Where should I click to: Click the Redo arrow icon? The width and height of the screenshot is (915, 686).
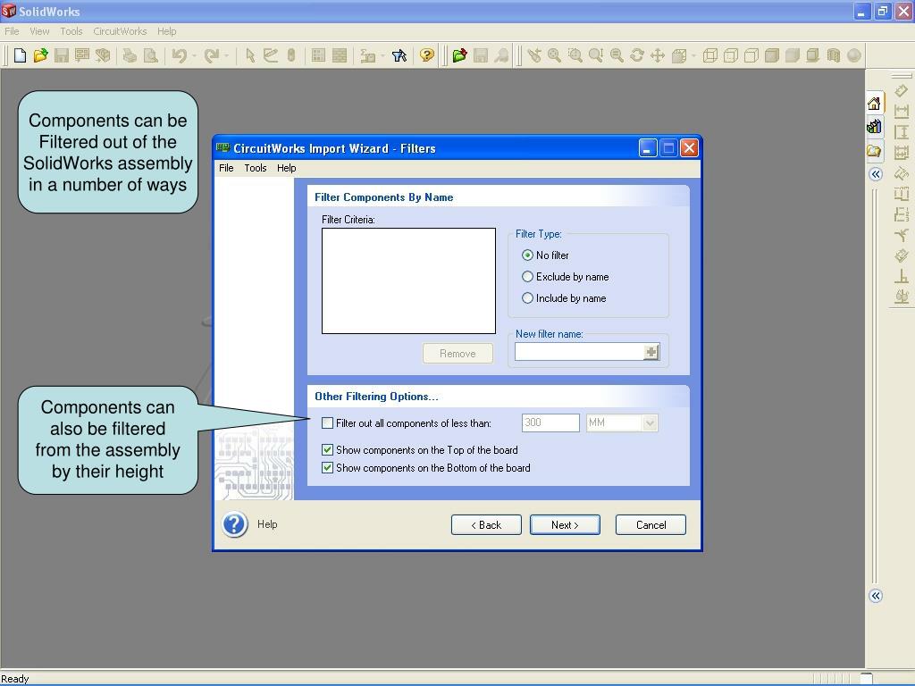coord(212,55)
